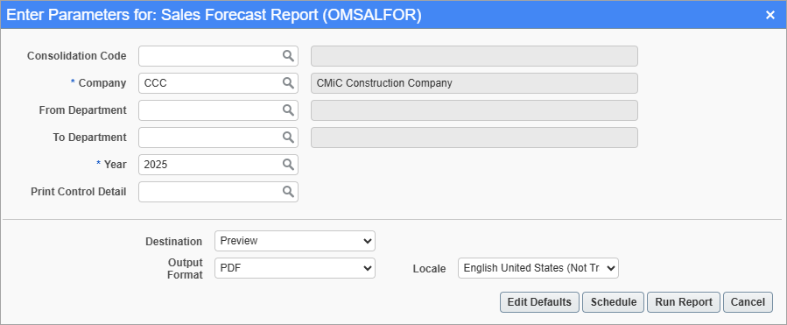Search From Department list via magnifier
The height and width of the screenshot is (325, 787).
click(288, 110)
